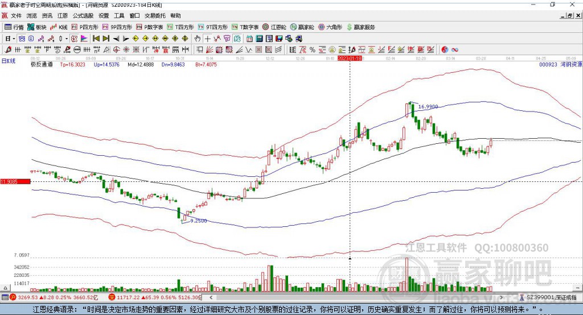Image resolution: width=583 pixels, height=315 pixels.
Task: Select the red crosshair circle tool
Action: pyautogui.click(x=116, y=49)
